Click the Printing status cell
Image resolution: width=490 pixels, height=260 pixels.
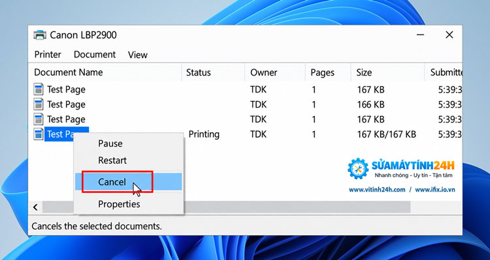pyautogui.click(x=204, y=134)
